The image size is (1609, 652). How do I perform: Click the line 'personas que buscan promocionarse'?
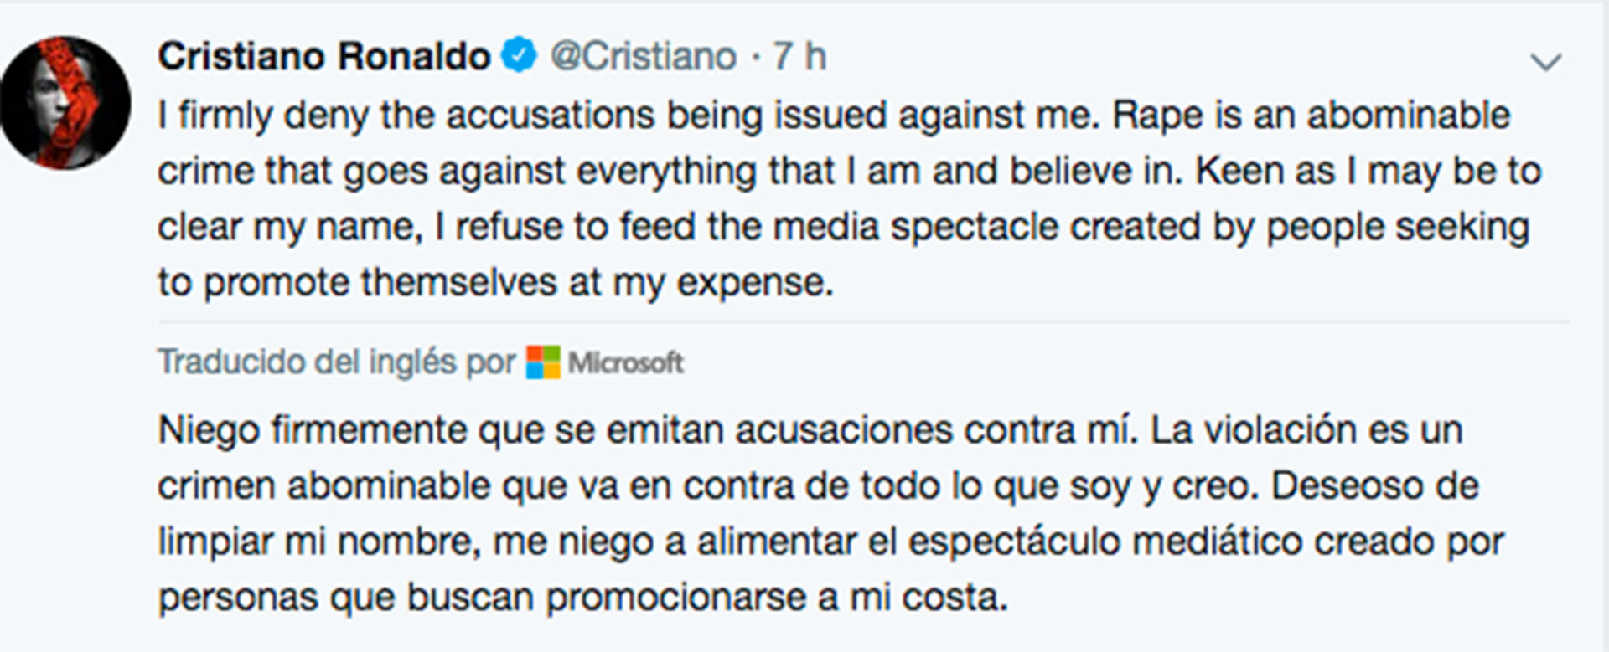[x=582, y=597]
